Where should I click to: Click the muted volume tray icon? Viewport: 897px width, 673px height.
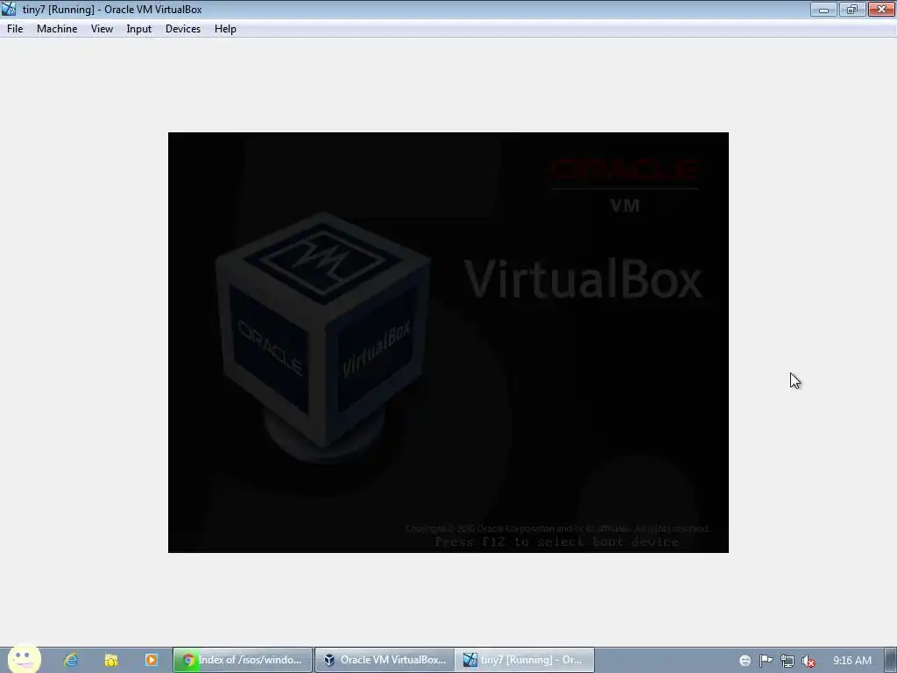pos(809,661)
